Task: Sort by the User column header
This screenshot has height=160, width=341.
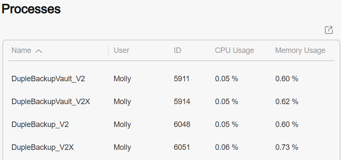Action: coord(121,50)
